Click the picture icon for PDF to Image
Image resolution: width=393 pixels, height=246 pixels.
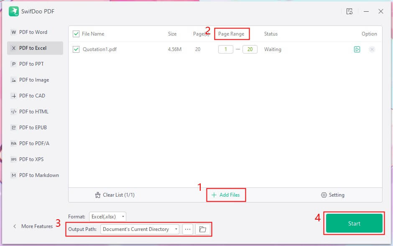pyautogui.click(x=14, y=80)
